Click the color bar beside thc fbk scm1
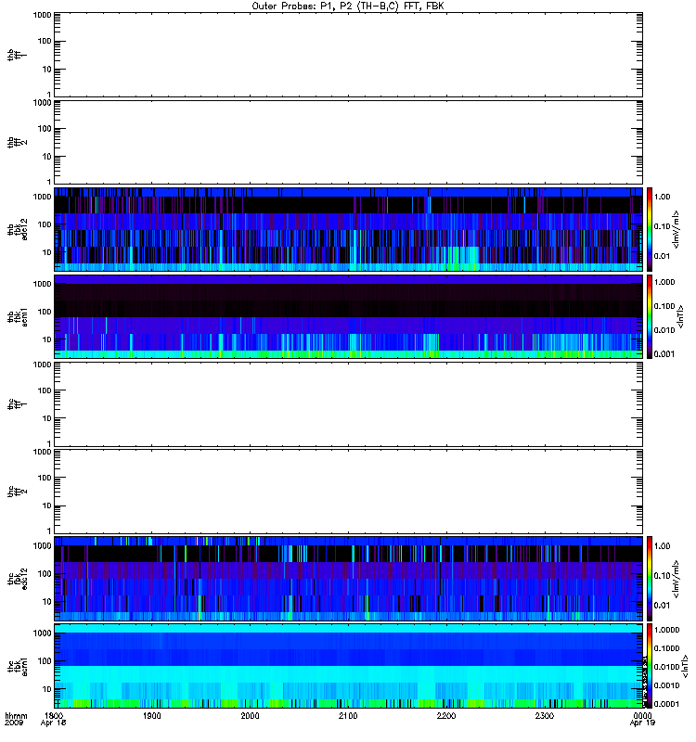 650,666
